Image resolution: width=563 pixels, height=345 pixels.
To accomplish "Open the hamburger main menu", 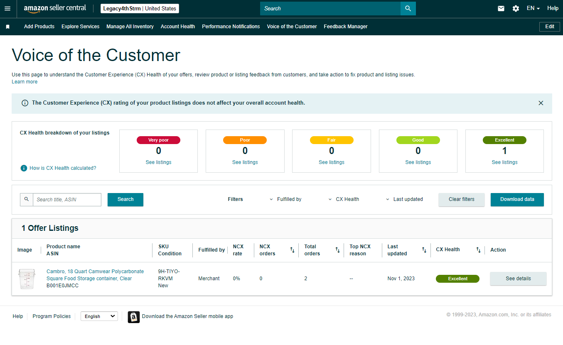I will tap(7, 8).
